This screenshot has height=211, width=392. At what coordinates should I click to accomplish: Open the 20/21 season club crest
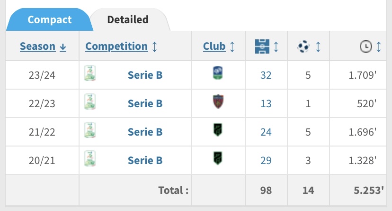pos(218,158)
